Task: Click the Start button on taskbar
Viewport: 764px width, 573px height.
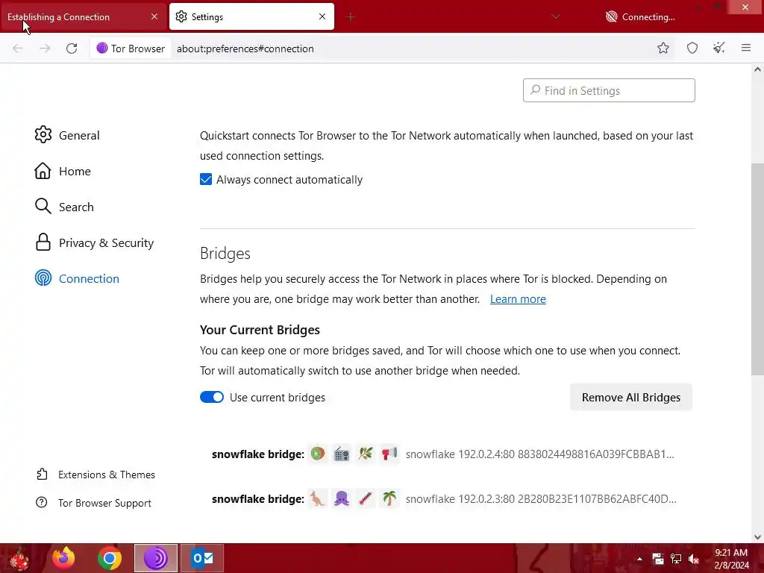Action: click(x=19, y=558)
